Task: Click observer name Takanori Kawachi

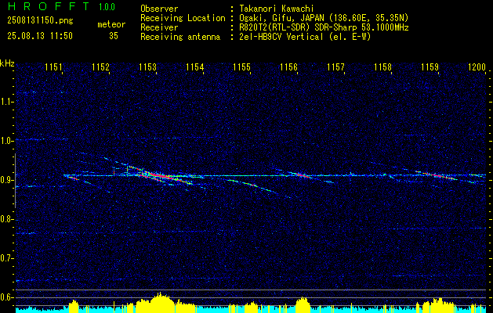Action: [x=276, y=9]
